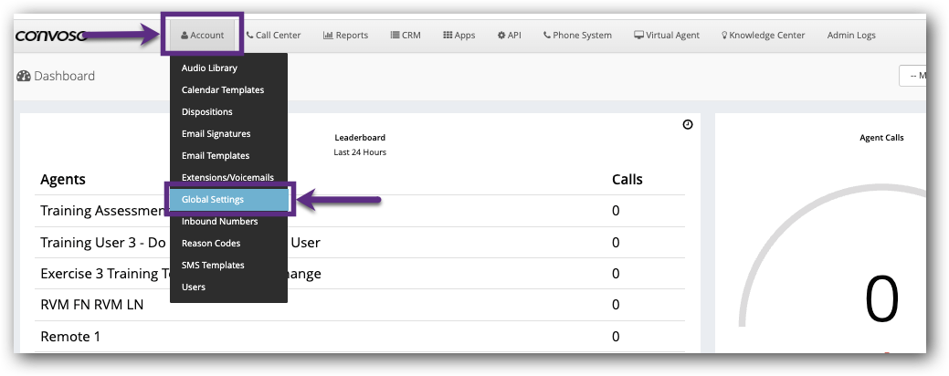This screenshot has width=949, height=376.
Task: Open the Phone System menu
Action: [577, 35]
